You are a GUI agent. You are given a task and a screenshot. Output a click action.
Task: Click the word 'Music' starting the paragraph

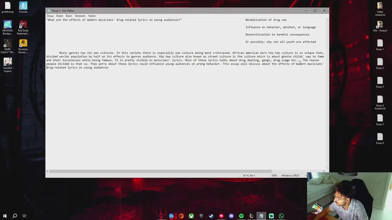point(63,53)
